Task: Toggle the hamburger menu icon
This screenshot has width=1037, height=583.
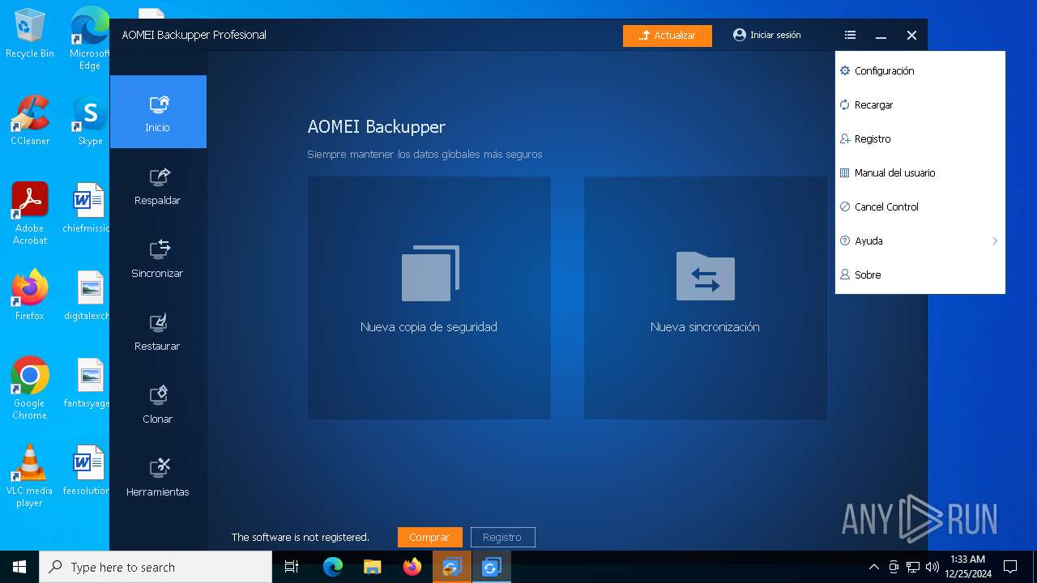Action: coord(850,35)
